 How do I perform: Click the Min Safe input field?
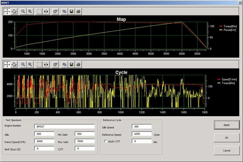coord(85,134)
